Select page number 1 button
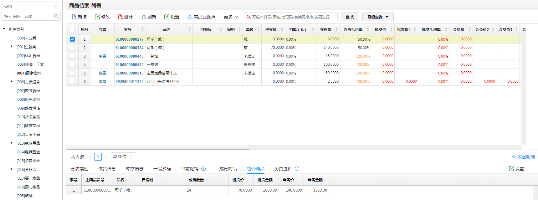 98,157
